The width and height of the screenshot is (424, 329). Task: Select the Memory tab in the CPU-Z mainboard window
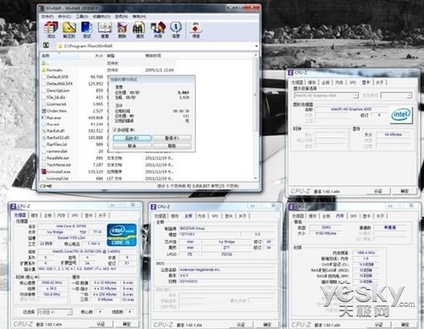tap(201, 216)
